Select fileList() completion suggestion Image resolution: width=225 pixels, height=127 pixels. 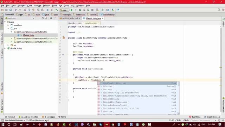coord(137,86)
